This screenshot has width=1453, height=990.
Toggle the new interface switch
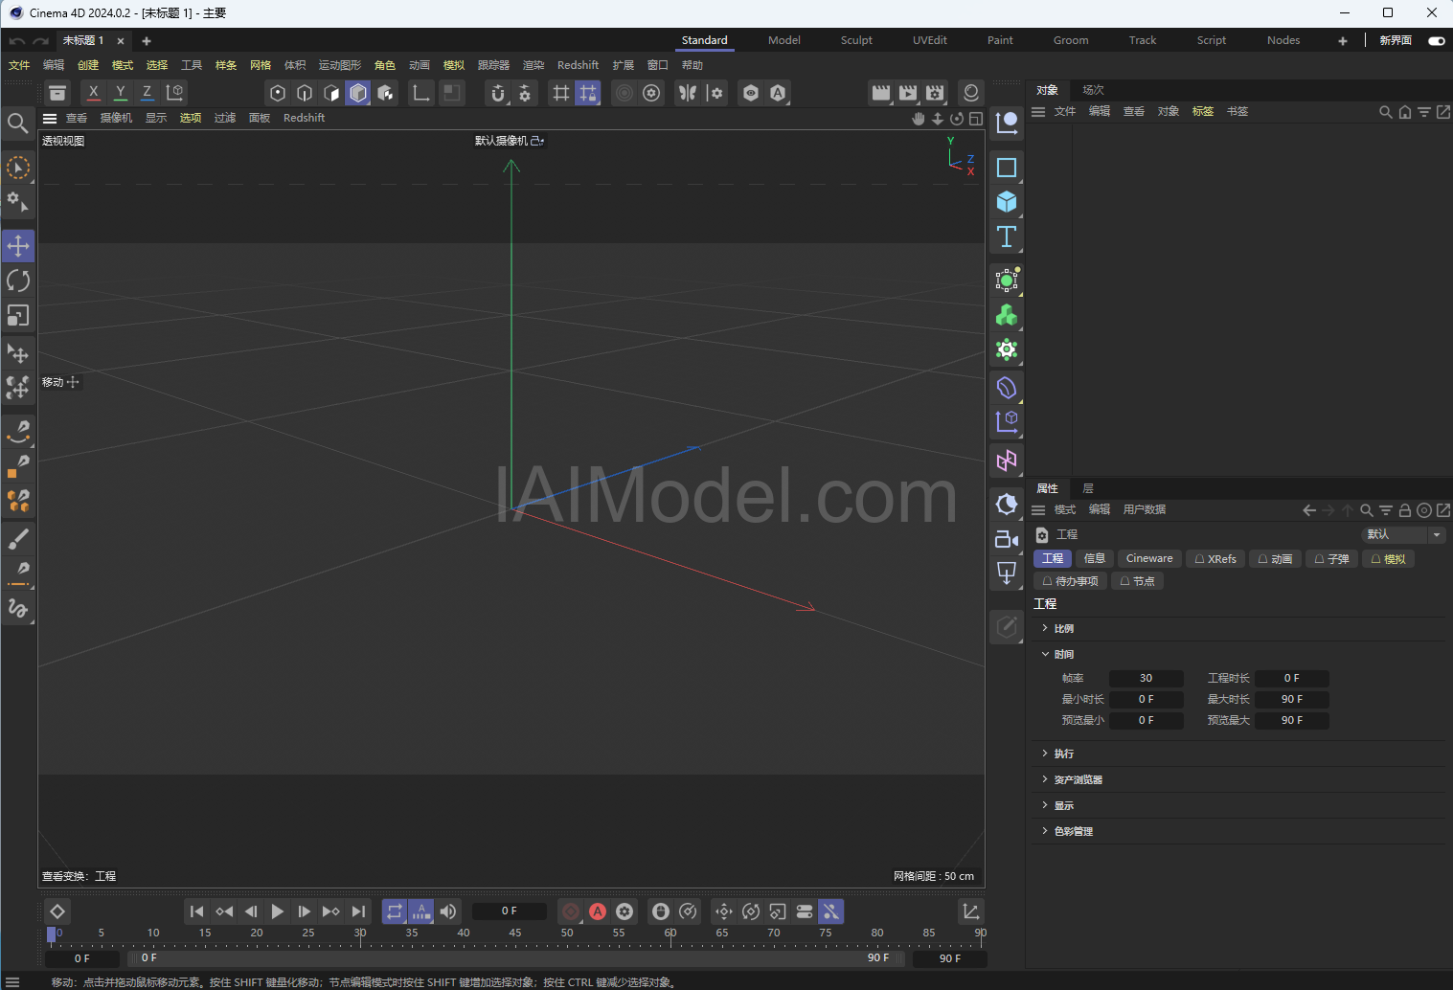point(1436,41)
